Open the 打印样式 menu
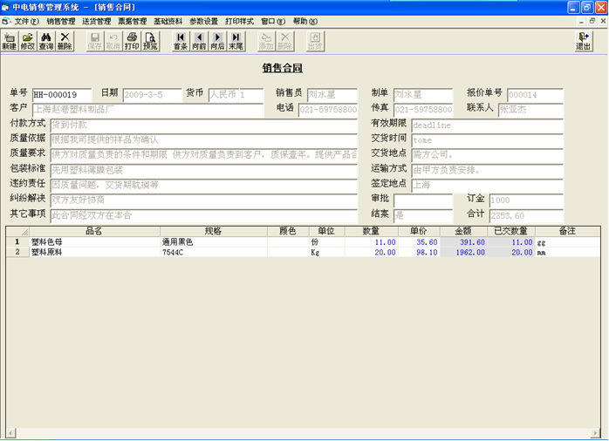 [x=239, y=21]
